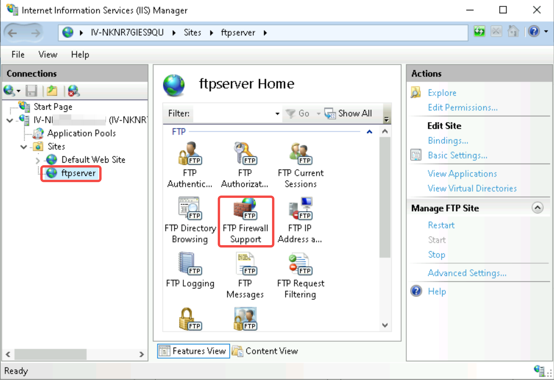Viewport: 554px width, 380px height.
Task: Open the FTP padlock icon in bottom row
Action: click(190, 319)
